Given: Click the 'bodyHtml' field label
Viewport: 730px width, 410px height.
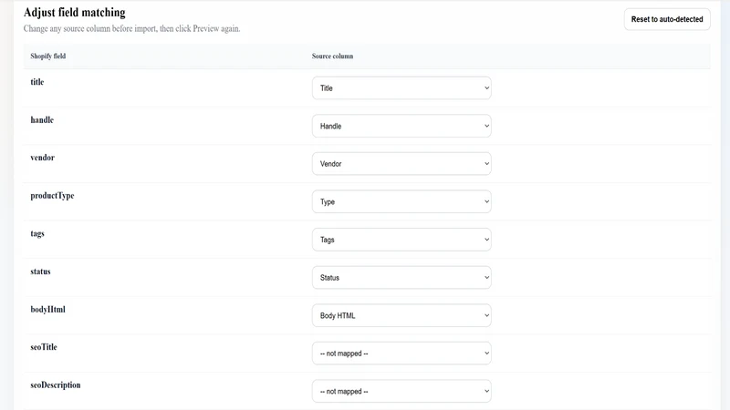Looking at the screenshot, I should click(48, 310).
